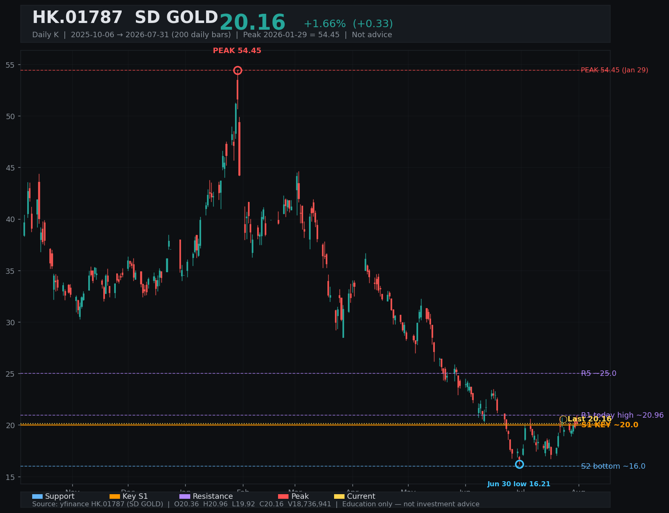669x513 pixels.
Task: Click the "R5 ~25.0" resistance label
Action: [599, 373]
